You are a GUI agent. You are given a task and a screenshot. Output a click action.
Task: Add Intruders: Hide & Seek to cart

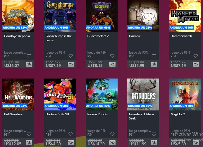click(x=154, y=142)
